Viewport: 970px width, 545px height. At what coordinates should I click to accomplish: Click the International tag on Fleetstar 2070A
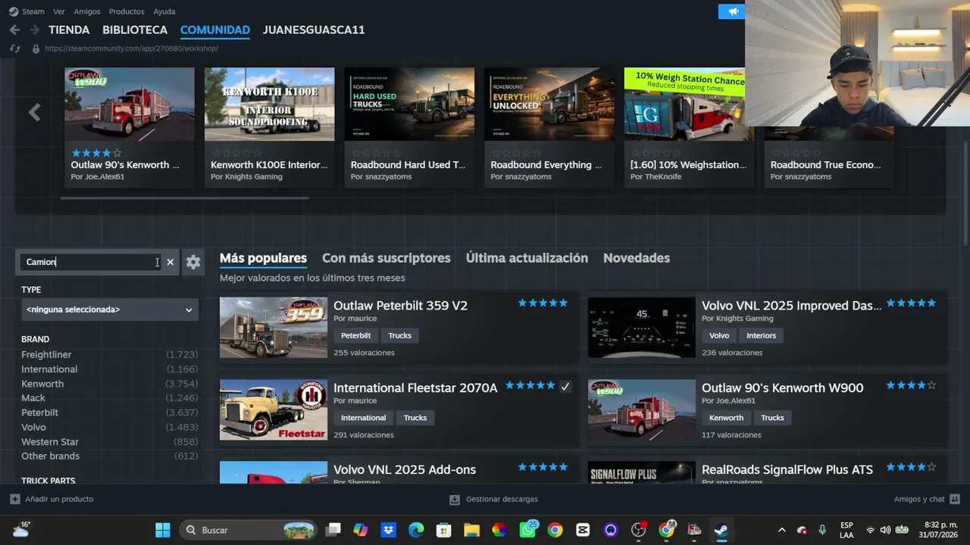click(363, 418)
